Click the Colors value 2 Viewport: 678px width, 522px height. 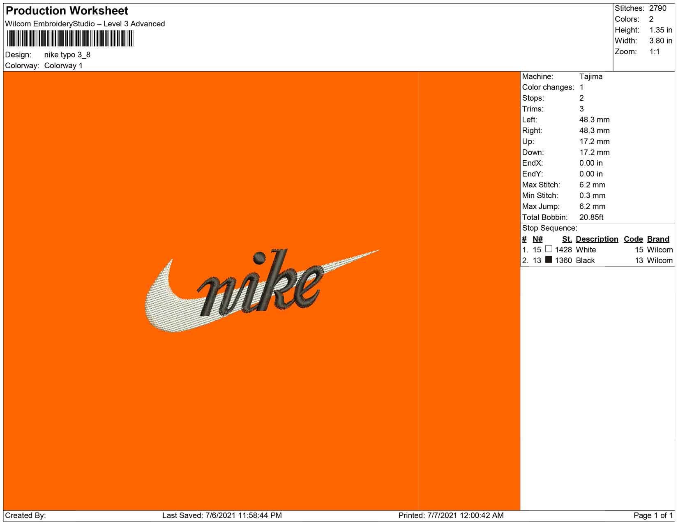click(x=651, y=19)
